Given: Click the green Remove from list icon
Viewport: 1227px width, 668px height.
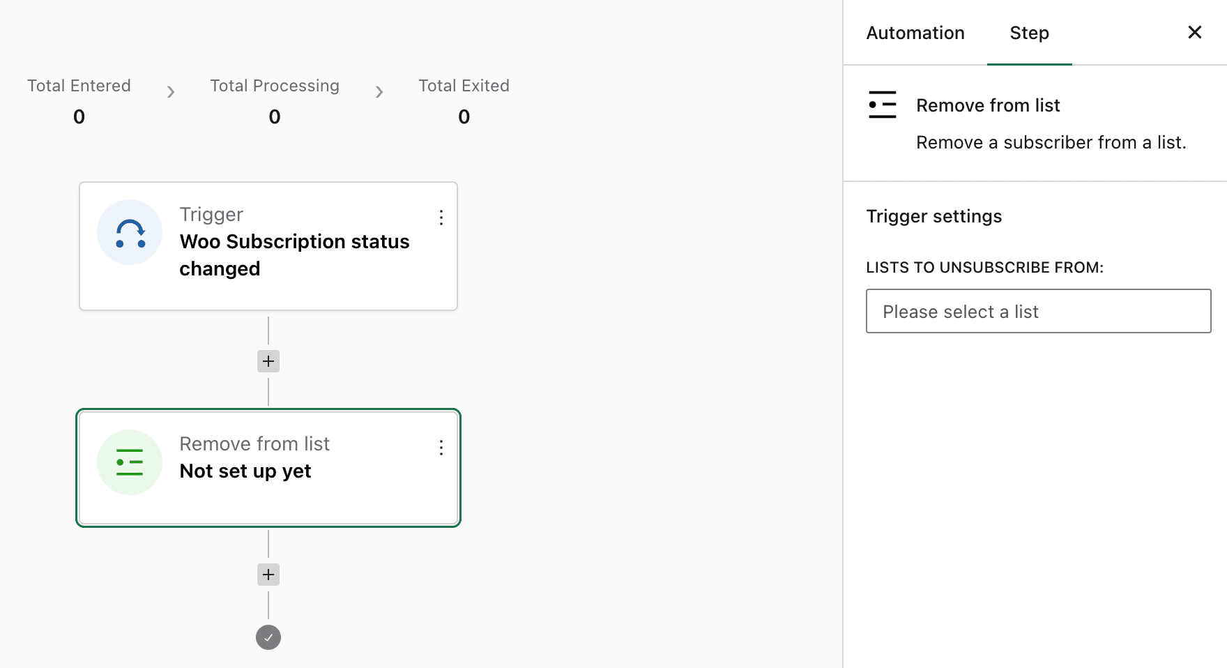Looking at the screenshot, I should click(130, 462).
